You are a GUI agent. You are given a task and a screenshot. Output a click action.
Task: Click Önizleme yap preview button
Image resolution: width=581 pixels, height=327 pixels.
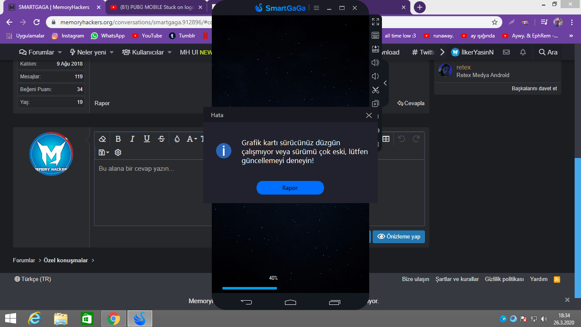click(399, 237)
